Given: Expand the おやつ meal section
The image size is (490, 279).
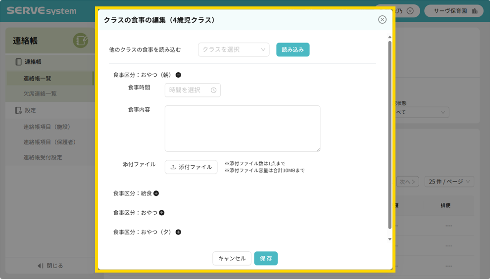Looking at the screenshot, I should 162,213.
